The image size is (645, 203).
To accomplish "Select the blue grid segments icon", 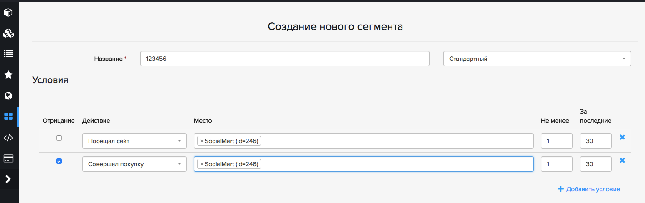I will (8, 116).
